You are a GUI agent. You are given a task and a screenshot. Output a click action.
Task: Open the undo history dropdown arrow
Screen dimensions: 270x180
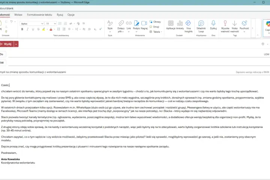click(15, 22)
